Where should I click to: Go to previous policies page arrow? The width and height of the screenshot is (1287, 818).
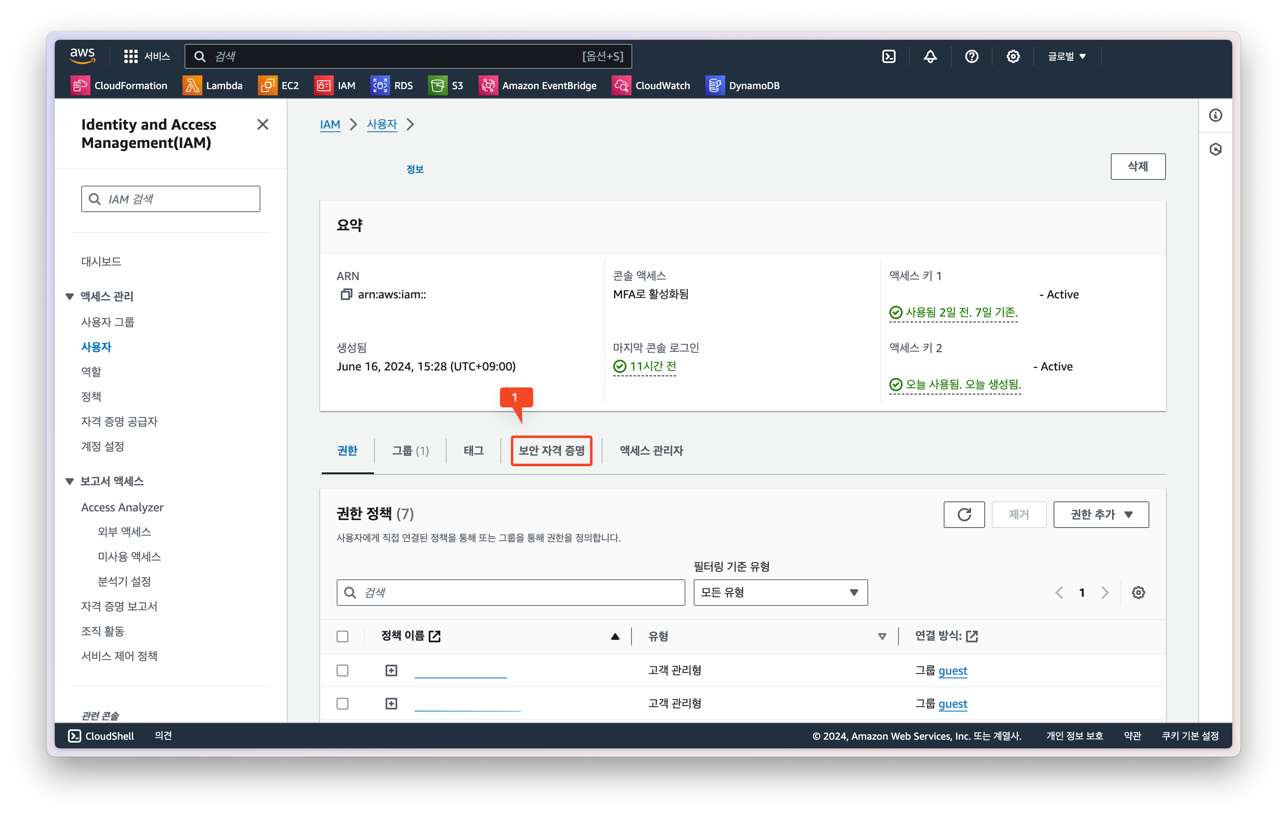click(1059, 592)
